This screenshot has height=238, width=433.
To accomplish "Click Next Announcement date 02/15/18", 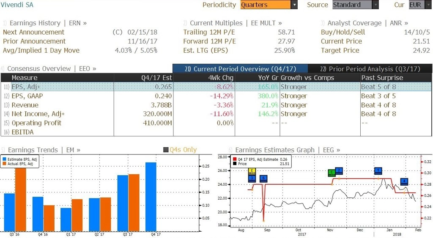I will coord(142,32).
